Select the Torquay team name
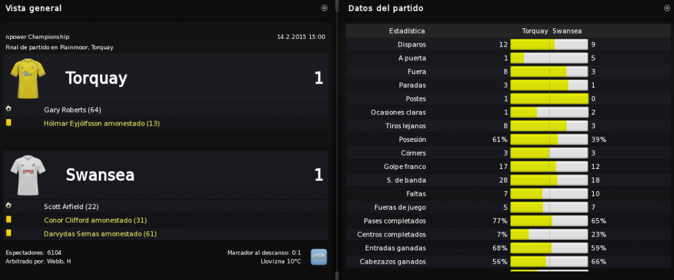Image resolution: width=674 pixels, height=280 pixels. (96, 79)
